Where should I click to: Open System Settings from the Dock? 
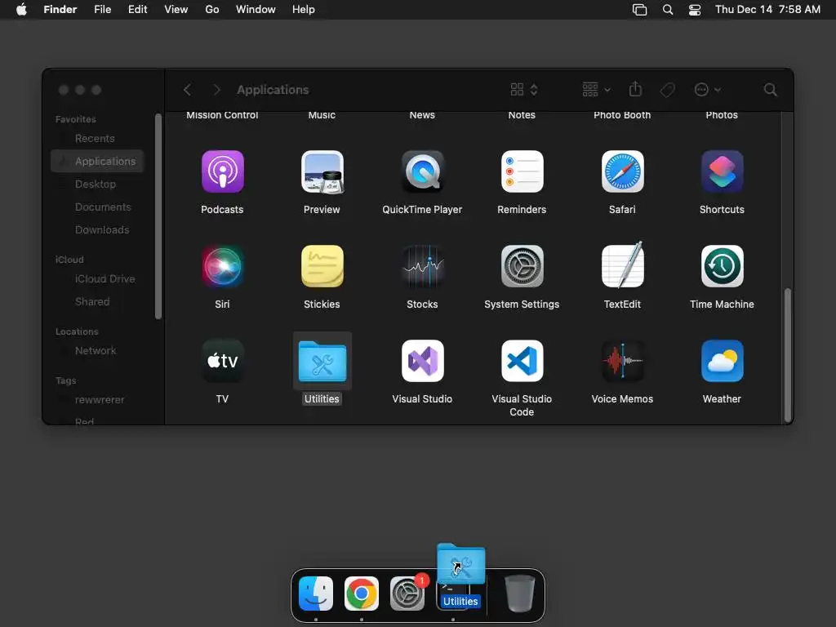pos(407,594)
